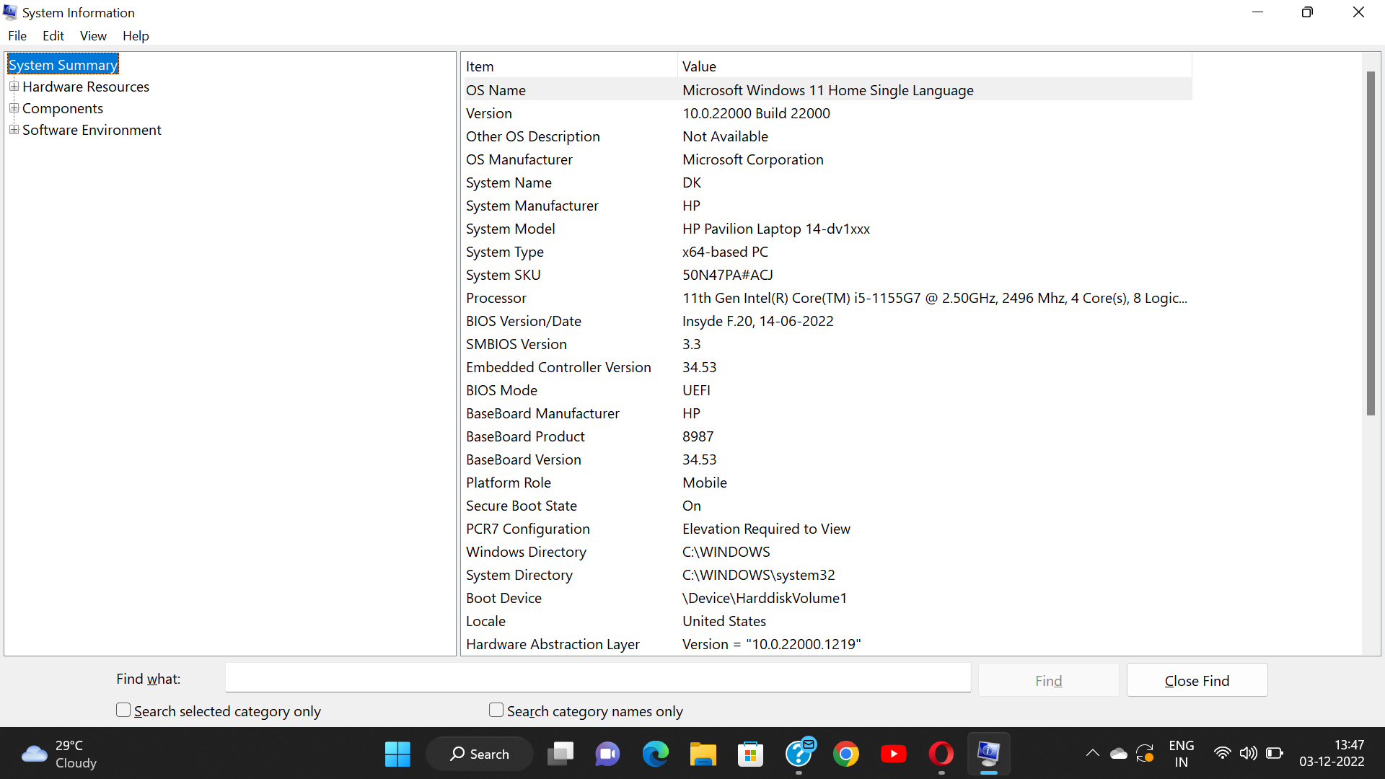Screen dimensions: 1385x779
Task: Open YouTube from the taskbar
Action: point(894,753)
